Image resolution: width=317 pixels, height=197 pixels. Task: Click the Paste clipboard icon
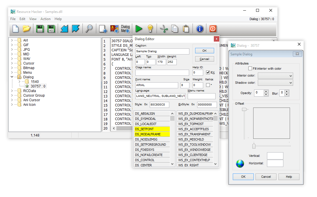(x=186, y=29)
